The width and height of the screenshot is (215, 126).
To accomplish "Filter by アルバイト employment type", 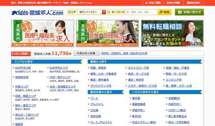I will pyautogui.click(x=97, y=104).
